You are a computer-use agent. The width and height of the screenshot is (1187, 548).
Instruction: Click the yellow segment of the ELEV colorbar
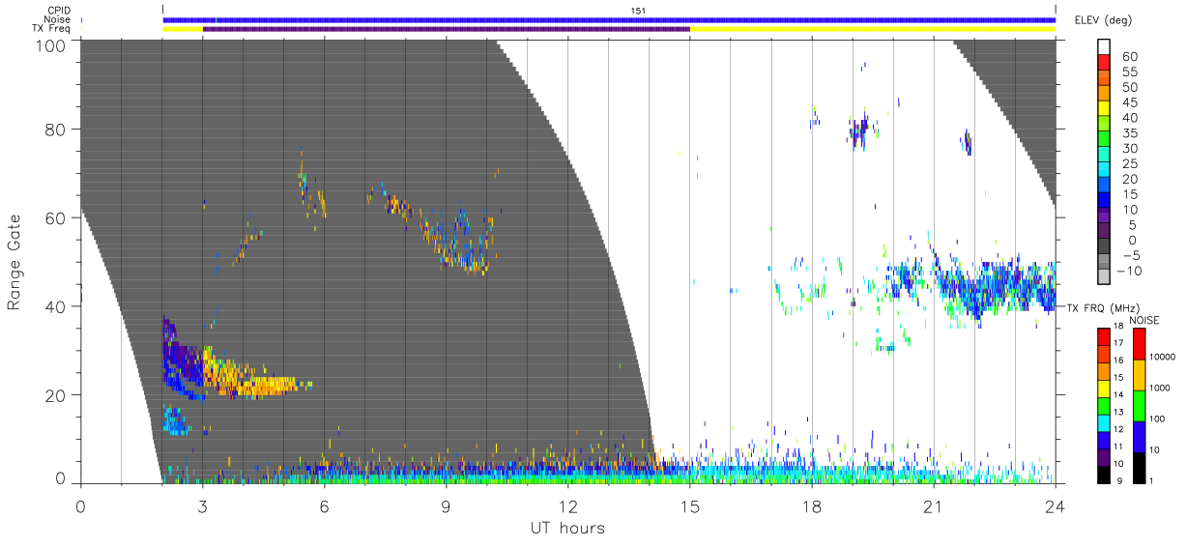(x=1104, y=109)
